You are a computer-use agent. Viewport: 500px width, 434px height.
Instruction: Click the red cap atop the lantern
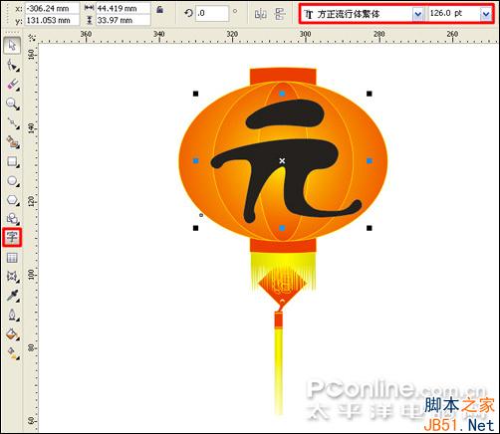pyautogui.click(x=283, y=76)
